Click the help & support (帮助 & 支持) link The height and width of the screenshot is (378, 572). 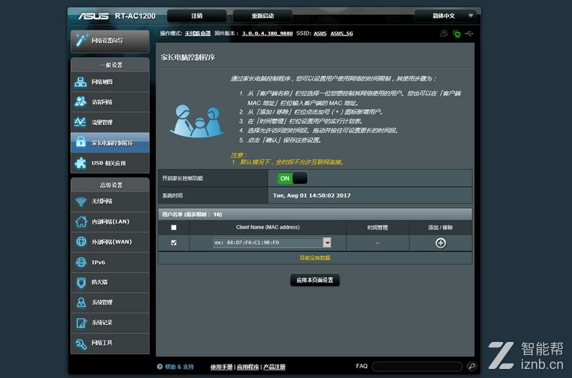(179, 367)
